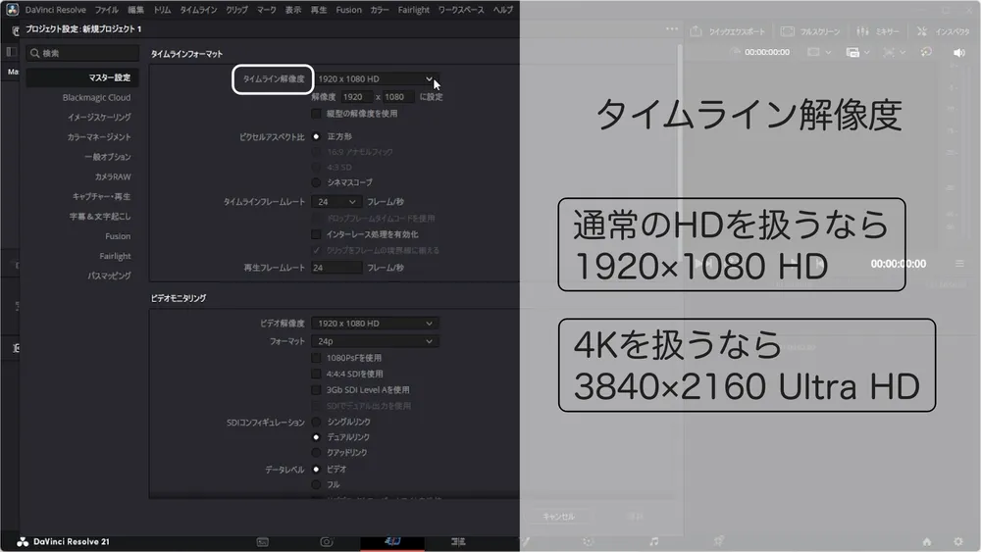The width and height of the screenshot is (981, 552).
Task: Open the ビデオ解像度 dropdown
Action: tap(375, 324)
